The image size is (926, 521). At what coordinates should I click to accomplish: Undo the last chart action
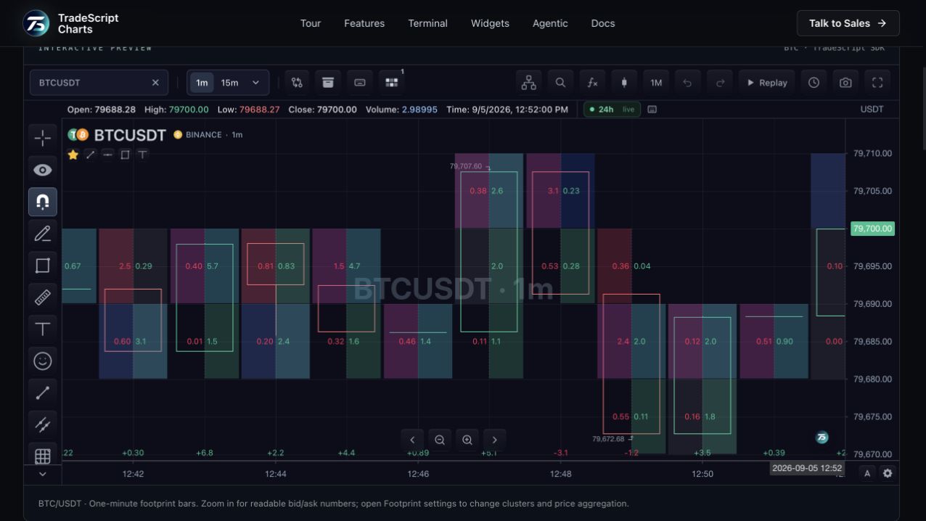687,83
